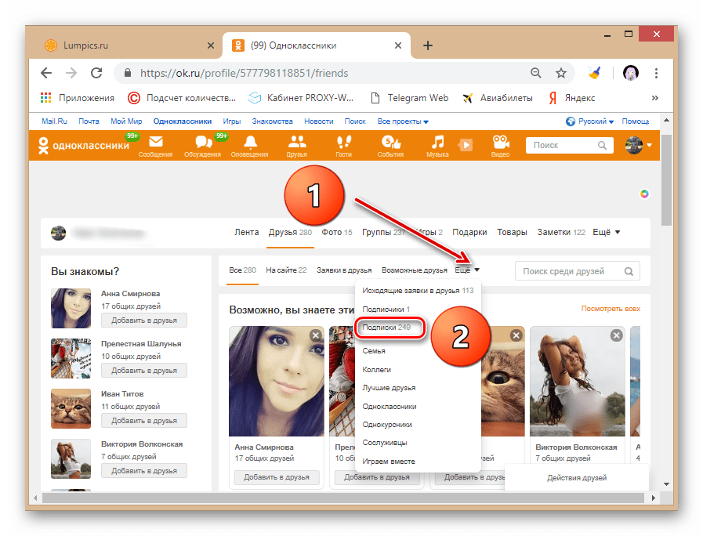The image size is (703, 536).
Task: Click the magnifier in the top Поиск field
Action: (x=602, y=145)
